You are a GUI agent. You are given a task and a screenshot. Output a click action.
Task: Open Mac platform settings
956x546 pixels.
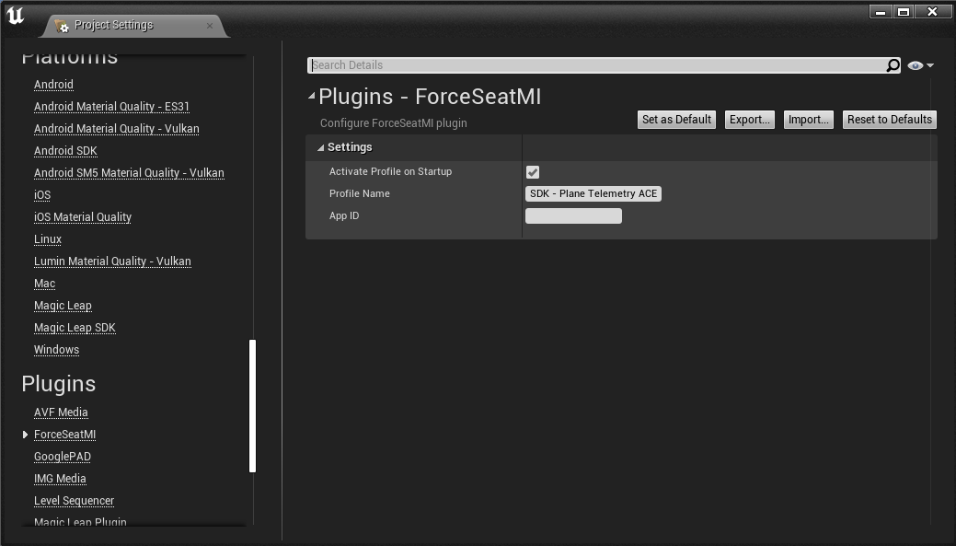pos(44,284)
